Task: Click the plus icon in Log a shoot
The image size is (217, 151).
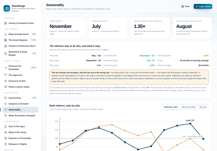Action: [197, 6]
